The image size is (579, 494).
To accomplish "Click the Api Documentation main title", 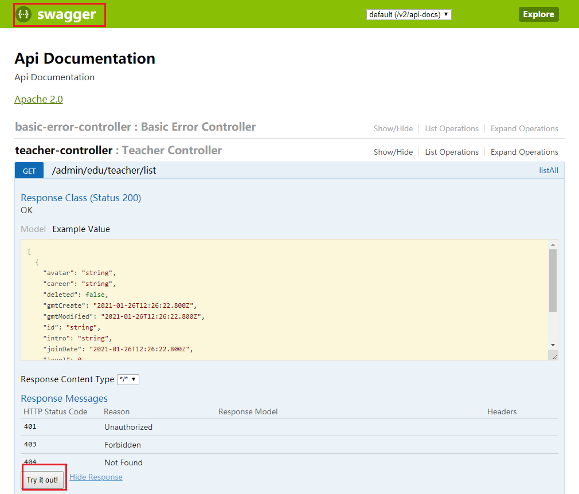I will (x=85, y=58).
